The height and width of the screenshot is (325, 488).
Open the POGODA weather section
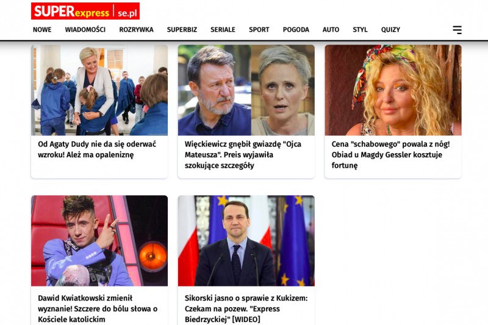click(296, 29)
